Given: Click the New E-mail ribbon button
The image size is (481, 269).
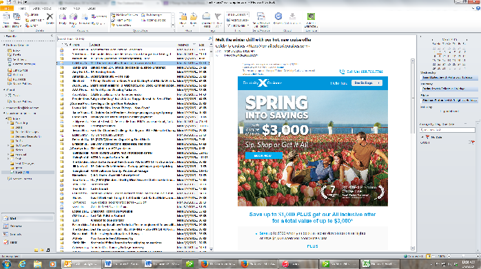Looking at the screenshot, I should (x=6, y=20).
